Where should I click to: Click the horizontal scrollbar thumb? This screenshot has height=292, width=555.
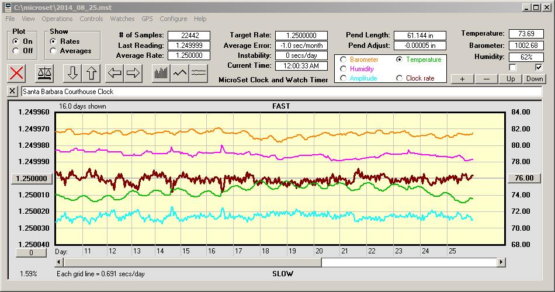tap(193, 262)
